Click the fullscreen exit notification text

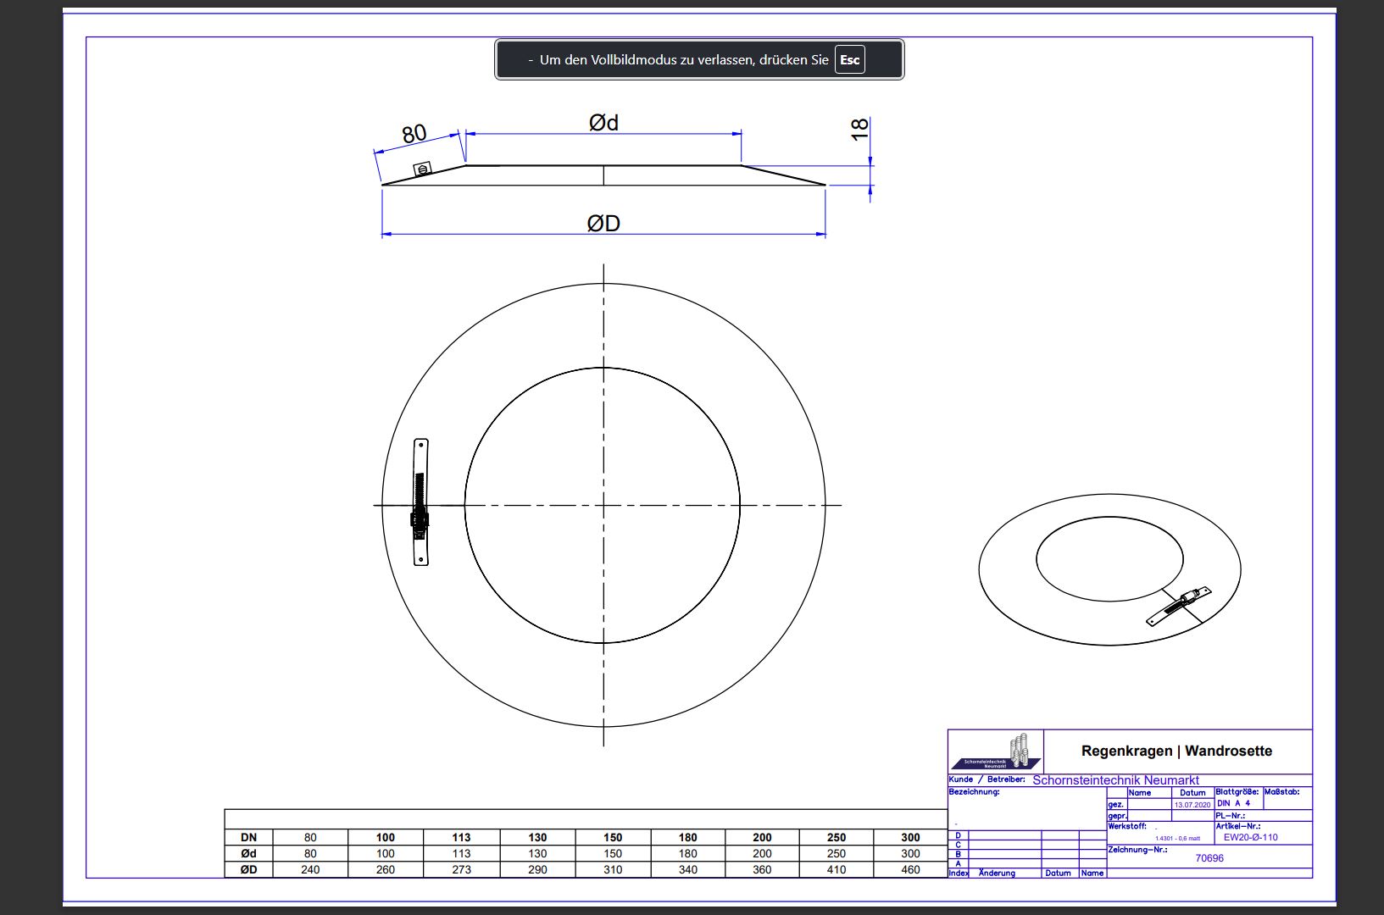click(683, 60)
